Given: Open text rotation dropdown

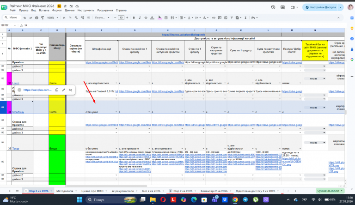Looking at the screenshot, I should [x=205, y=18].
